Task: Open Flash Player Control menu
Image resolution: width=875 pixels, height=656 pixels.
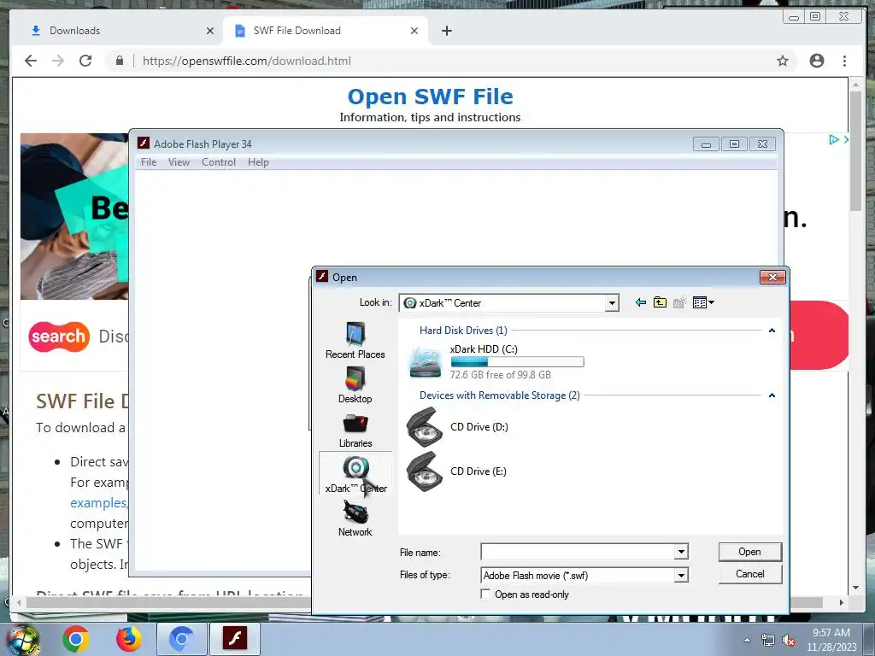Action: pos(219,161)
